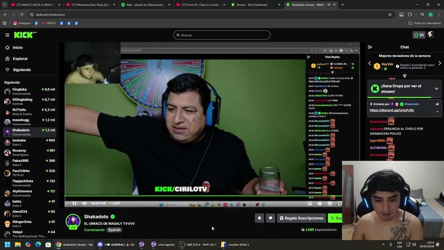Open ElGlogloking channel from followed list
Image resolution: width=444 pixels, height=250 pixels.
click(x=29, y=101)
